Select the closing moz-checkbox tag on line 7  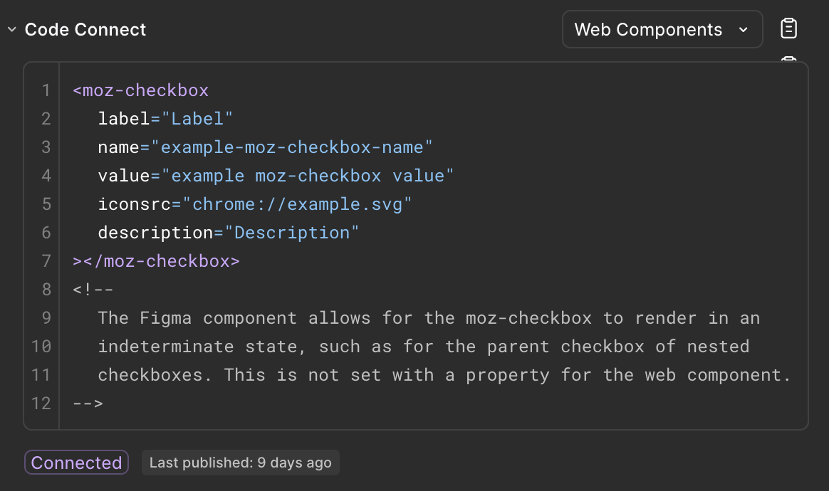pos(156,260)
